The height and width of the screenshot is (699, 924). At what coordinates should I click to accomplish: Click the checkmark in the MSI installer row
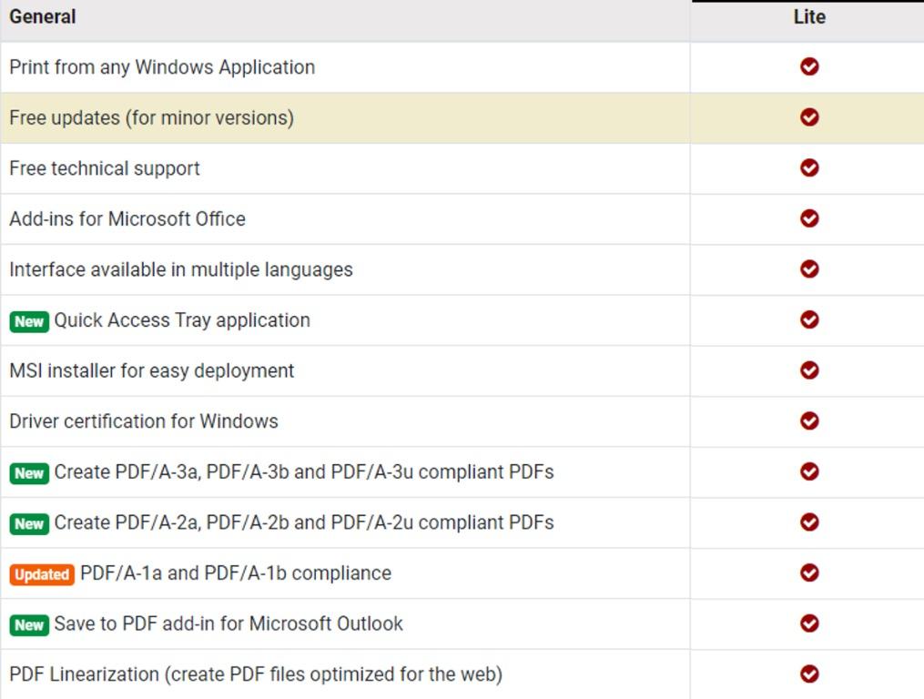[808, 370]
